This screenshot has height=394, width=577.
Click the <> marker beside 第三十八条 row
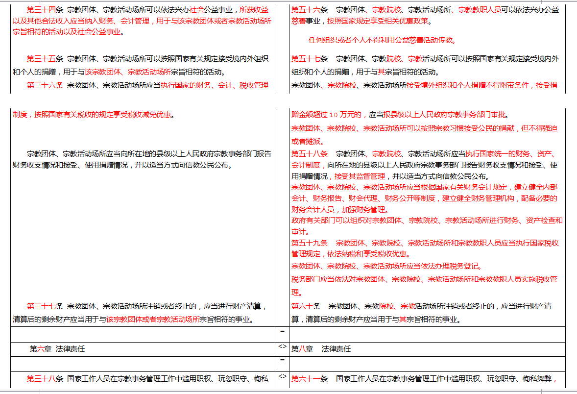tap(283, 376)
